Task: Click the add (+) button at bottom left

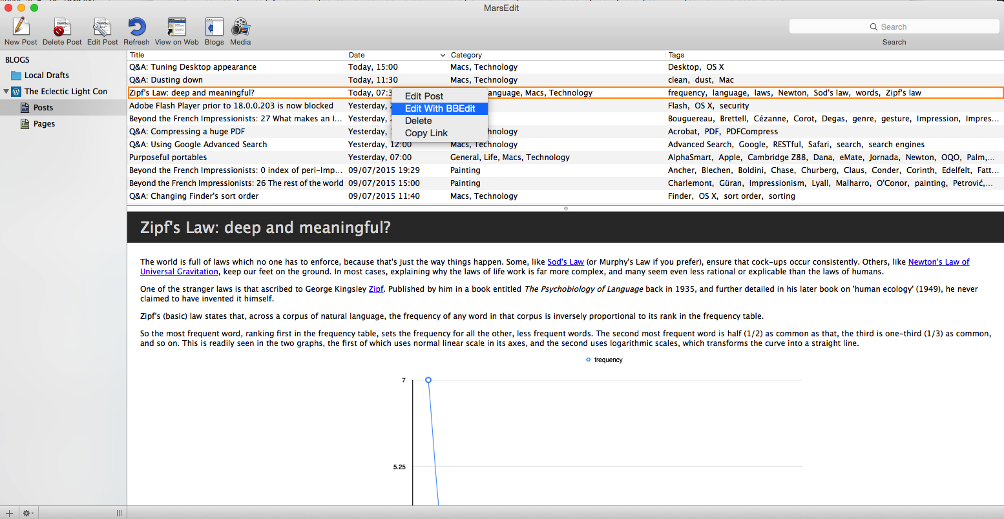Action: click(9, 513)
